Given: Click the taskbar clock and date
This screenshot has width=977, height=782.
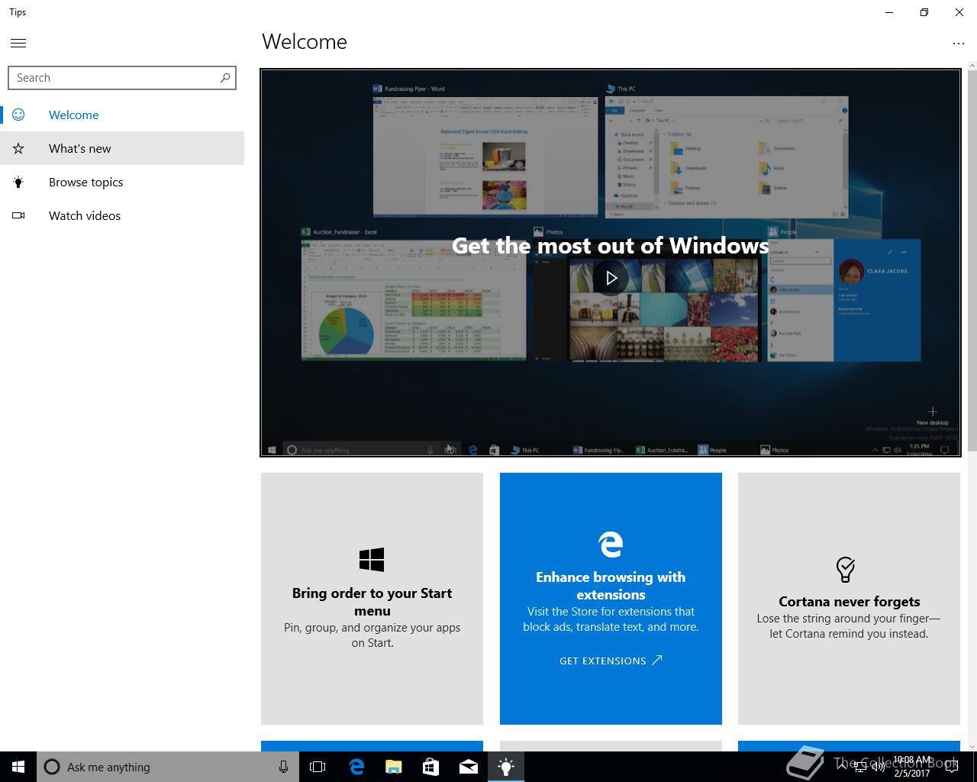Looking at the screenshot, I should click(911, 767).
